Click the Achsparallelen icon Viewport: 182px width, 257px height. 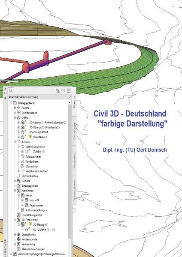point(22,156)
